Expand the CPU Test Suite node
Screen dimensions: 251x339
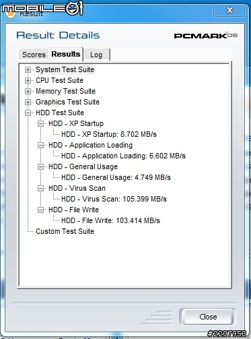(x=28, y=80)
